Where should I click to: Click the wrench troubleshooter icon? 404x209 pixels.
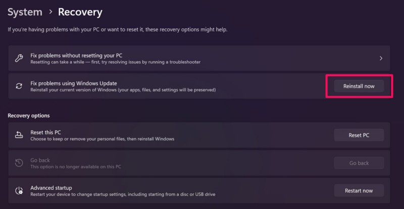point(19,58)
